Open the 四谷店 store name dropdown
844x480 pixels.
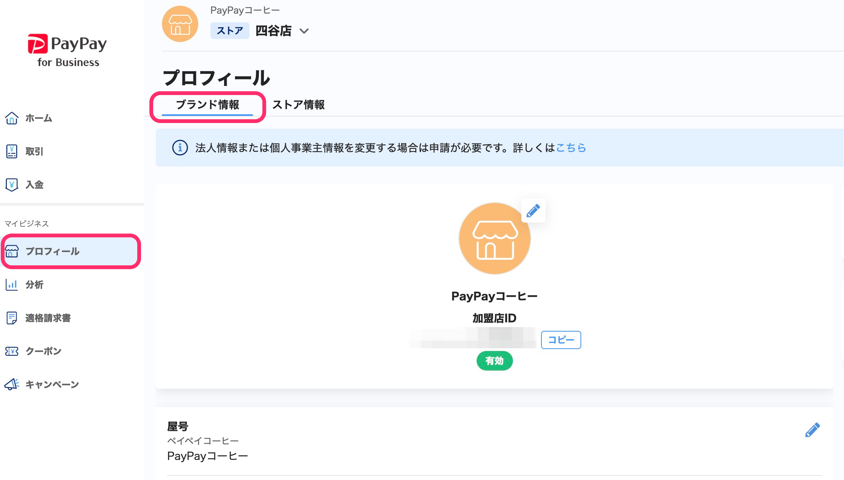pyautogui.click(x=273, y=31)
